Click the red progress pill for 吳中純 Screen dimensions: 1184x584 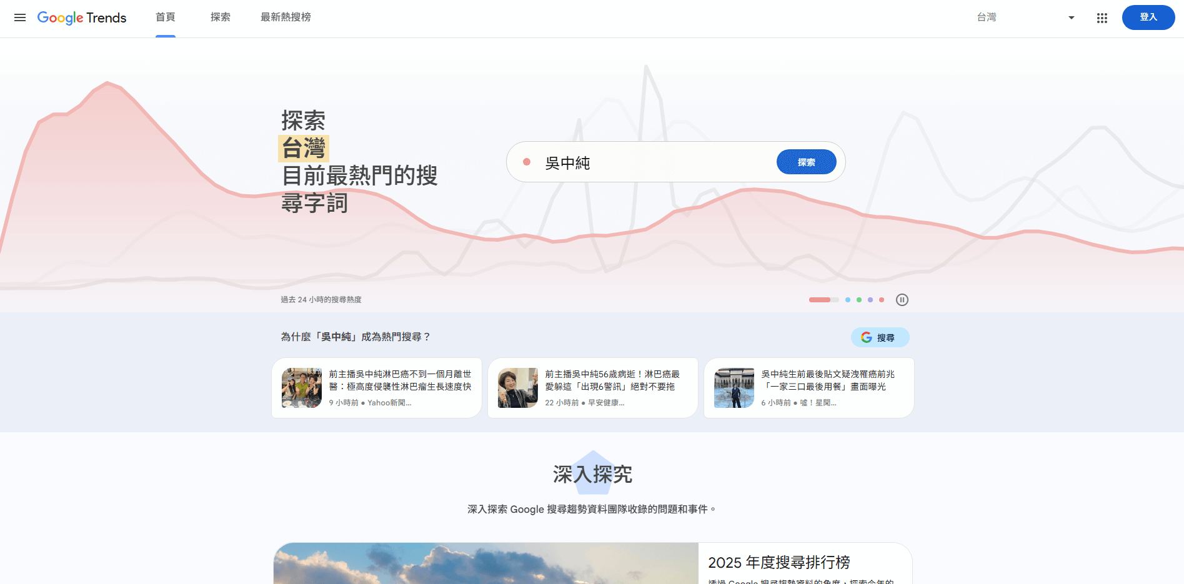[820, 300]
